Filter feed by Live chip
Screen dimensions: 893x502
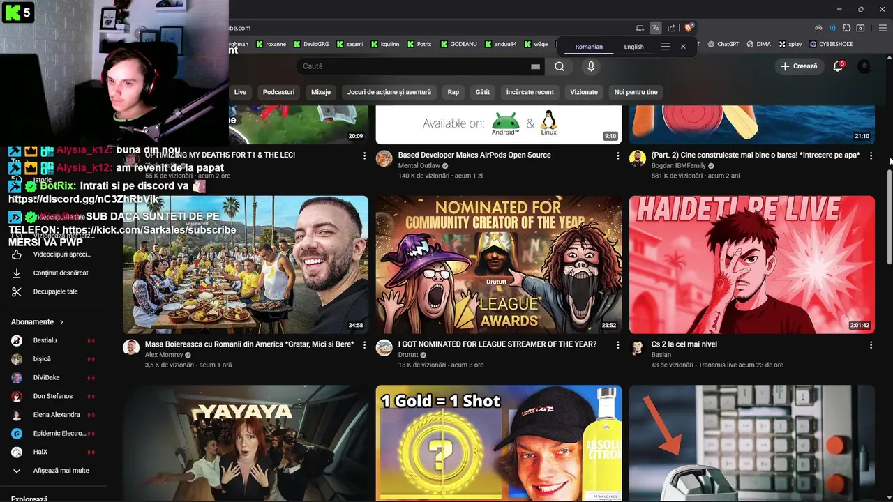pyautogui.click(x=240, y=92)
